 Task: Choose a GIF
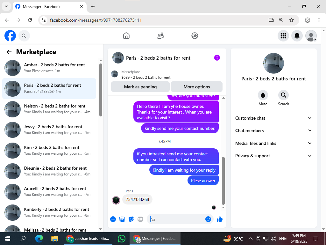click(140, 219)
